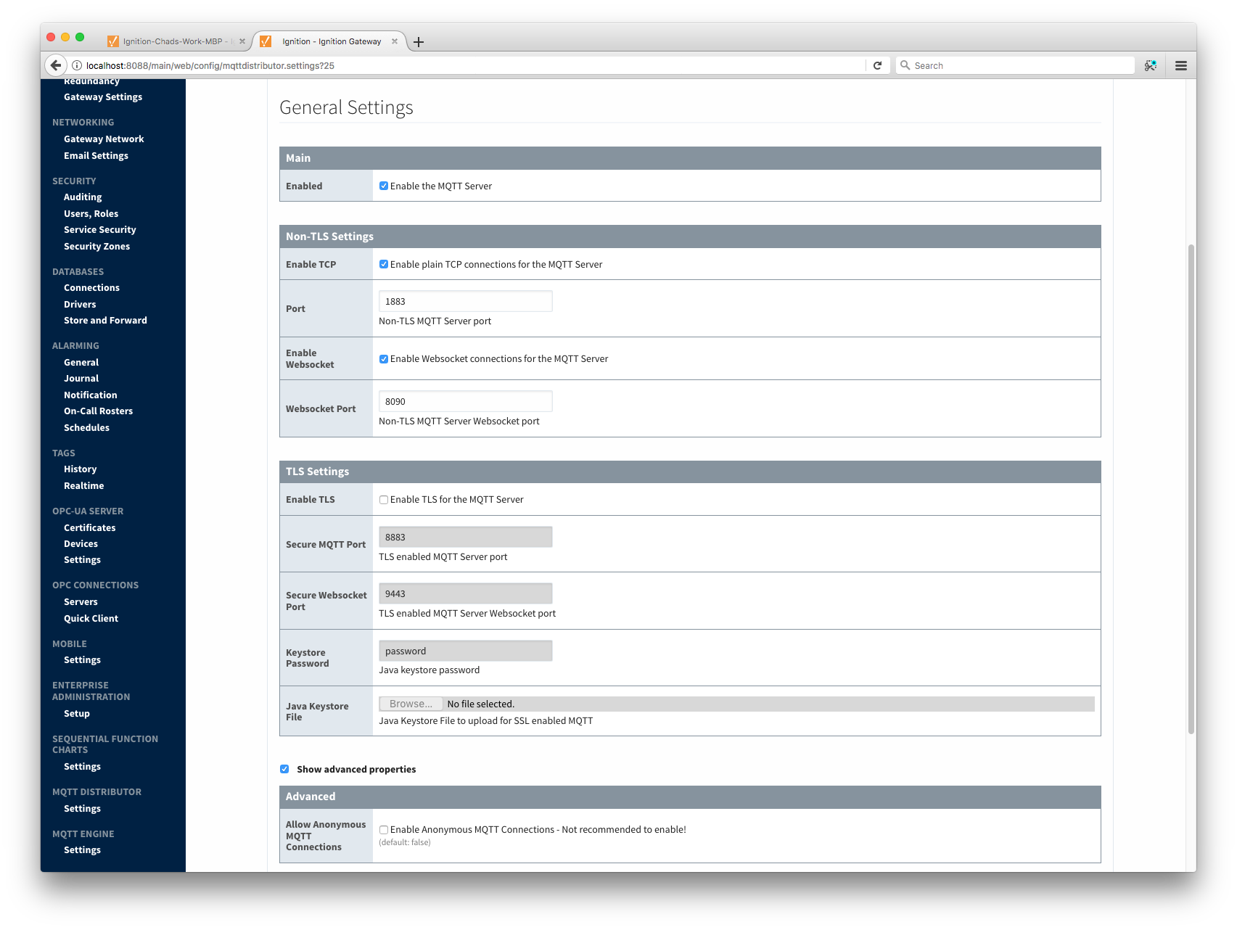The width and height of the screenshot is (1237, 930).
Task: Toggle Enable Websocket connections checkbox
Action: pos(384,358)
